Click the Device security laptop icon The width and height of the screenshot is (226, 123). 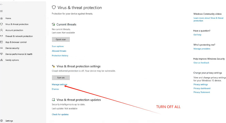pyautogui.click(x=2, y=48)
